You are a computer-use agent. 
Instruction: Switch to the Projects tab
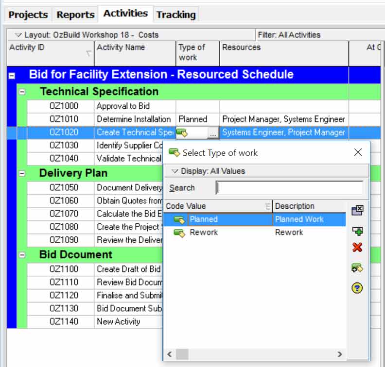tap(28, 15)
